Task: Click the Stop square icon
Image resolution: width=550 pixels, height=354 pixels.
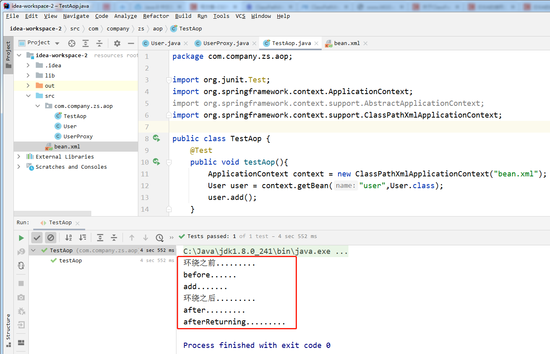Action: click(21, 283)
